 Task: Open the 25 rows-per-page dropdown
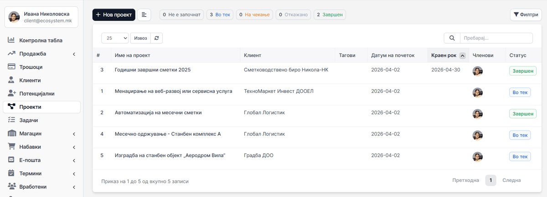[115, 38]
